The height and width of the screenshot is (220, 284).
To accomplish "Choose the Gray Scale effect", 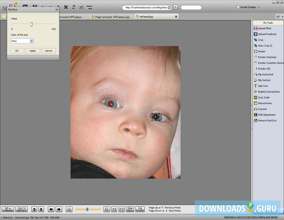I will point(263,97).
